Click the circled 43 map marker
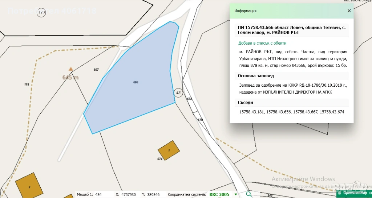Image resolution: width=372 pixels, height=198 pixels. 178,92
